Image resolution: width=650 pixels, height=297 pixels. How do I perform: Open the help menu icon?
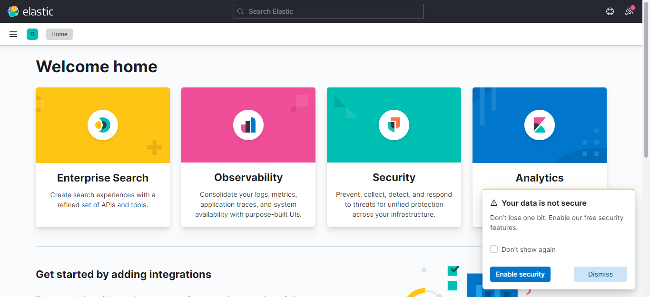pos(610,11)
